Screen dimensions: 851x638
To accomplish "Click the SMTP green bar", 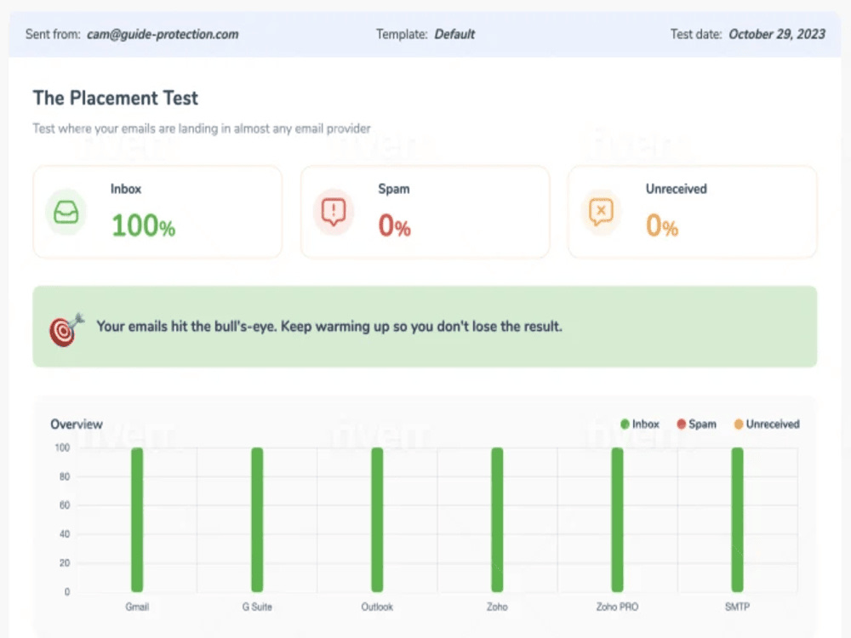I will tap(737, 520).
